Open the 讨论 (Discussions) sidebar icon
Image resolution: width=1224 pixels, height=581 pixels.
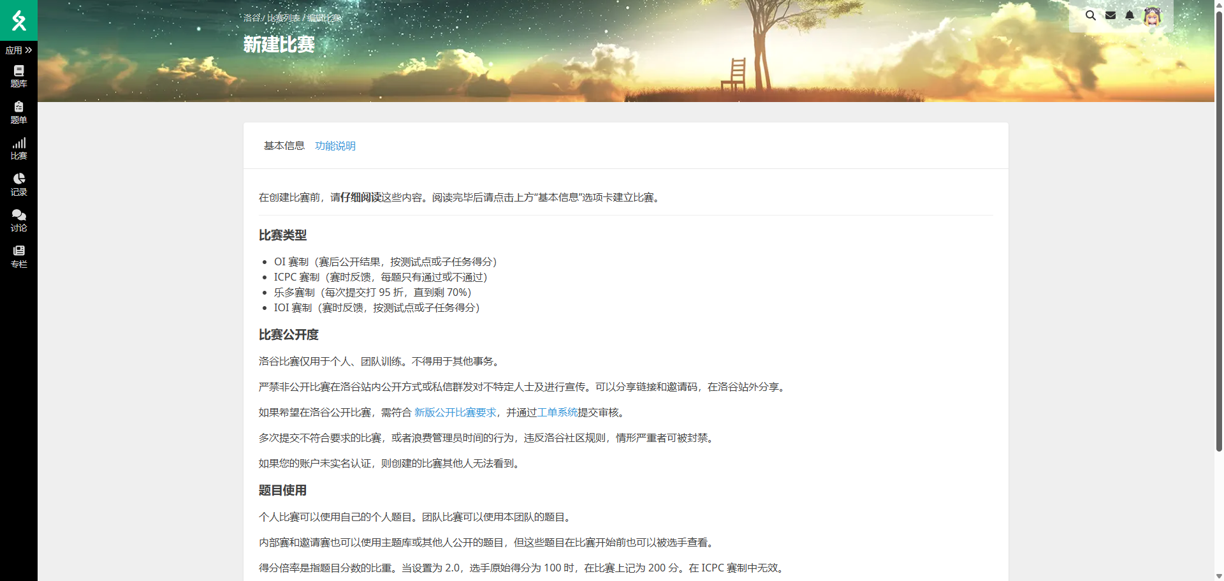click(18, 221)
